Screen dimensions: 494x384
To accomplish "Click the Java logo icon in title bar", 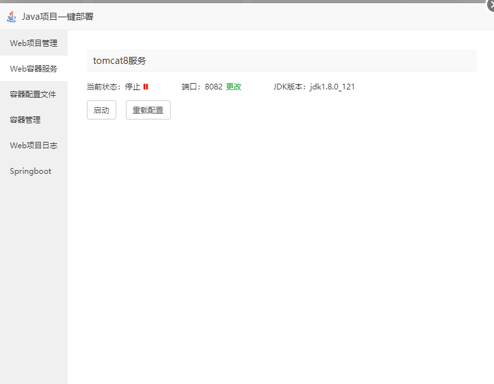I will pyautogui.click(x=12, y=17).
